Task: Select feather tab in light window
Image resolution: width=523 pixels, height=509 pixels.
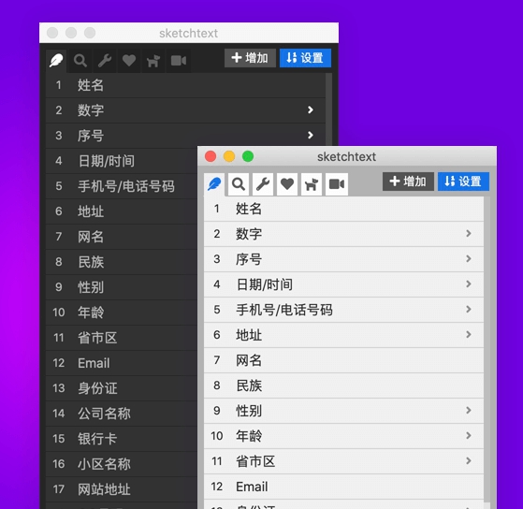Action: pos(214,183)
